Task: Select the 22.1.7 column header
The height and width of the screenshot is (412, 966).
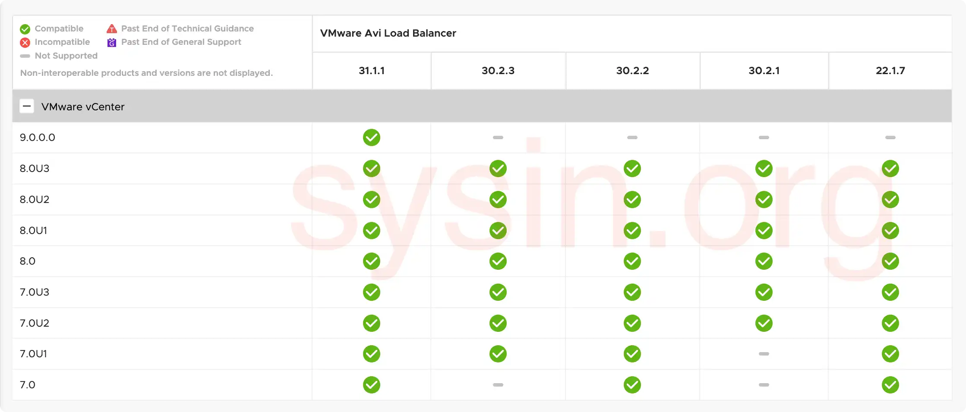Action: [890, 71]
